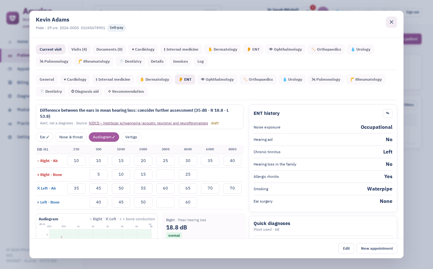Choose Orthopaedics in the visit section row
This screenshot has width=433, height=269.
(258, 79)
